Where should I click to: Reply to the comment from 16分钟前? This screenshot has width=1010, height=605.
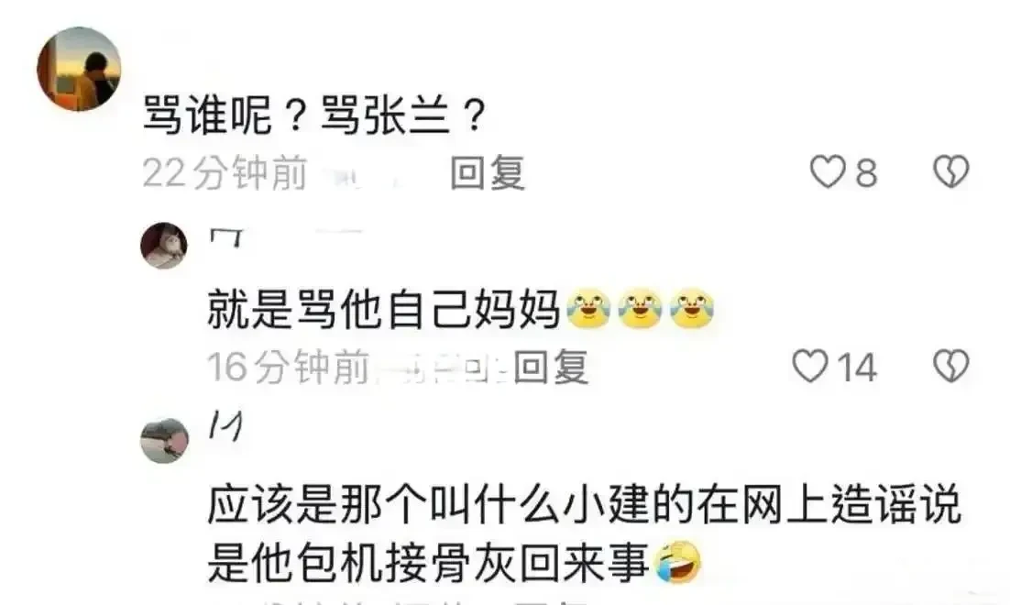[x=551, y=367]
